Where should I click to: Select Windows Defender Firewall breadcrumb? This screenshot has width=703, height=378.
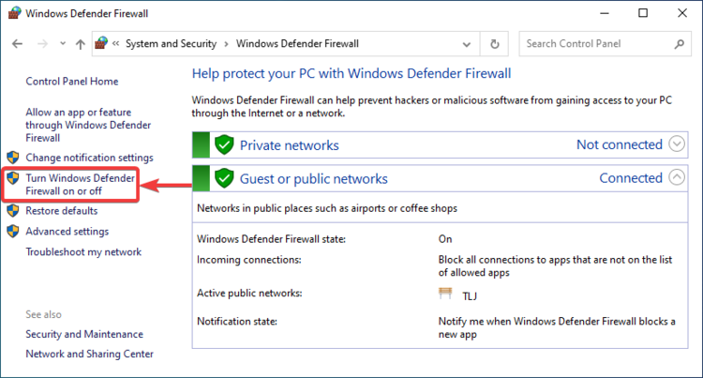pyautogui.click(x=297, y=43)
